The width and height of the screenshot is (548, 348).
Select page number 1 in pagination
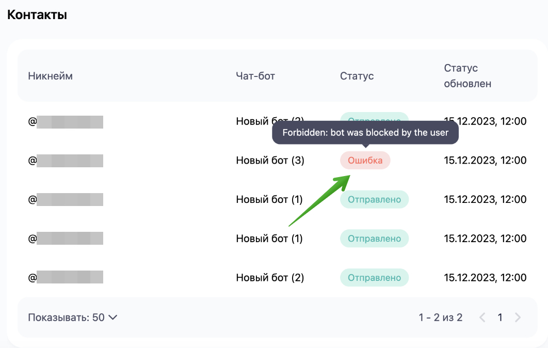click(x=500, y=317)
